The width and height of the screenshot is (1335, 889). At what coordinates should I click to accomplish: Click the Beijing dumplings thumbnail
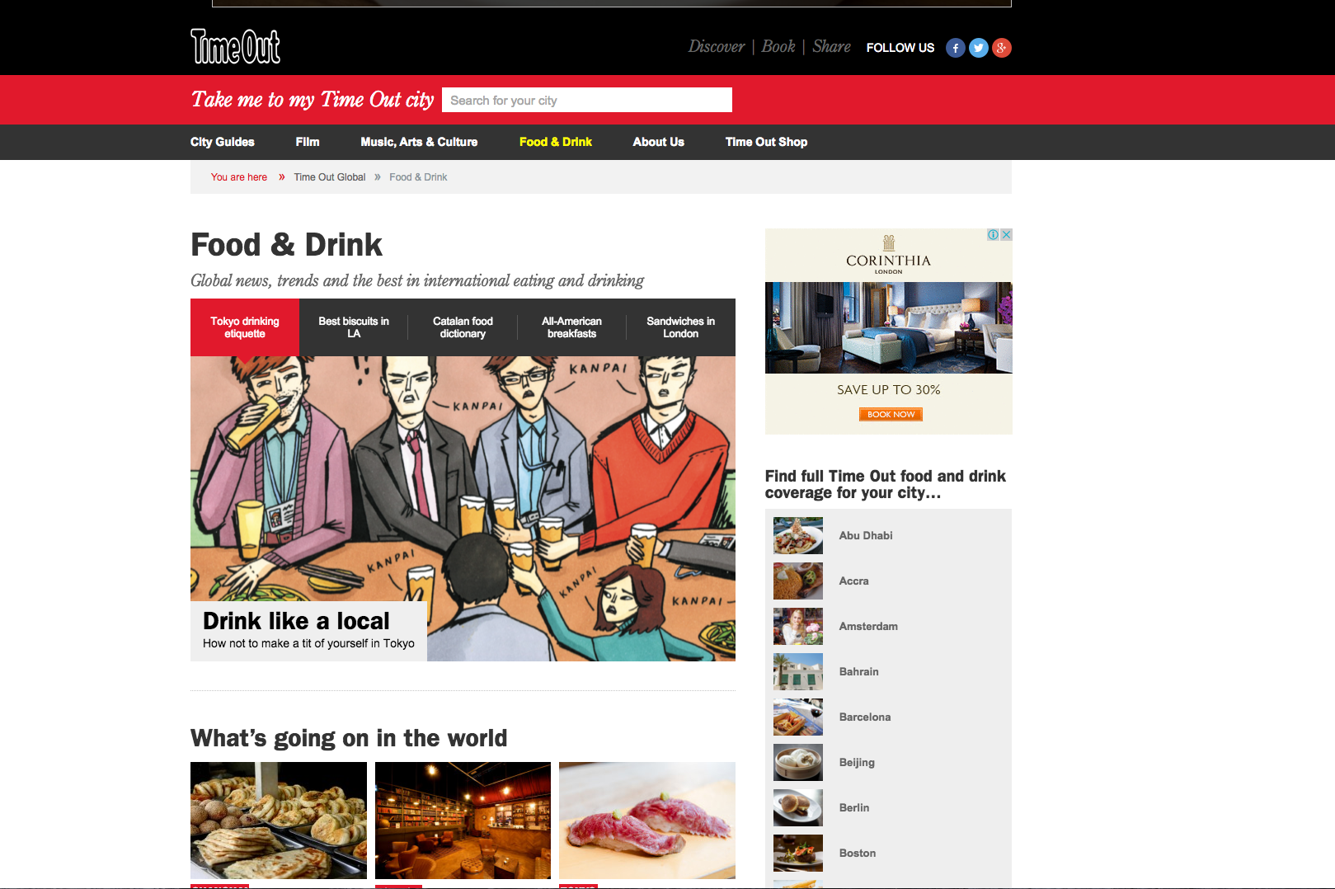(x=797, y=763)
